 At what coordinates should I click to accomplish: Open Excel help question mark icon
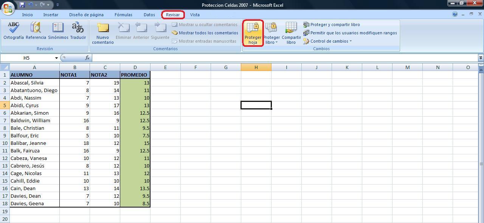click(x=455, y=14)
